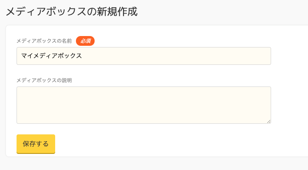Screen dimensions: 308x170
Task: Save the new media box
Action: pyautogui.click(x=36, y=144)
